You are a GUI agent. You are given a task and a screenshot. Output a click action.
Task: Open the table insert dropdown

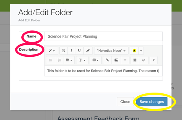(95, 60)
